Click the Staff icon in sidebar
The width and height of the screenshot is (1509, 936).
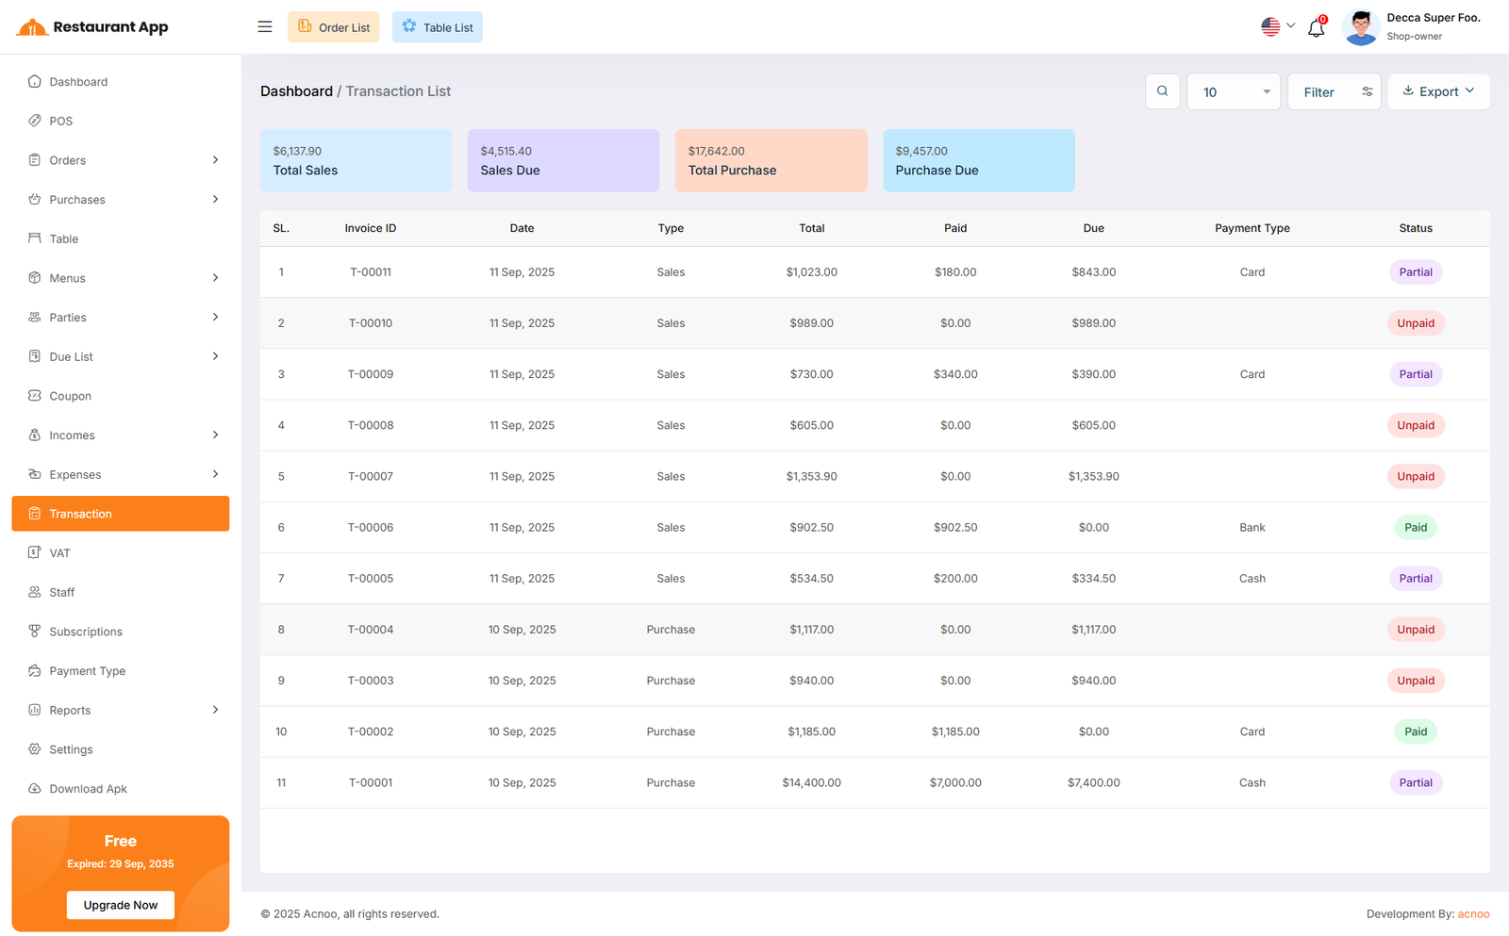[35, 593]
